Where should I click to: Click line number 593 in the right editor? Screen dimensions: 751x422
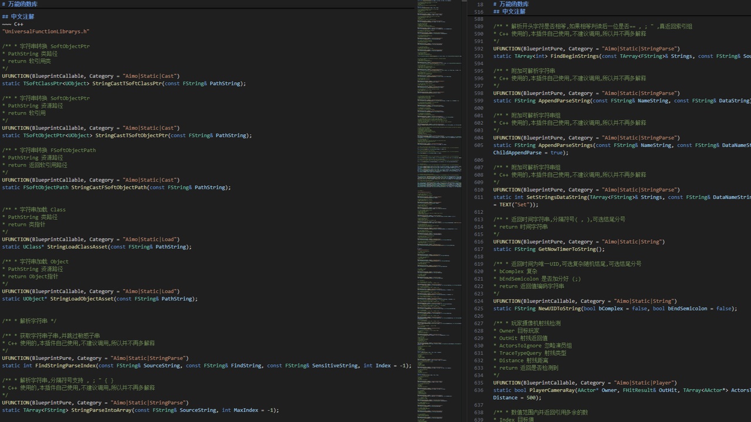point(478,56)
